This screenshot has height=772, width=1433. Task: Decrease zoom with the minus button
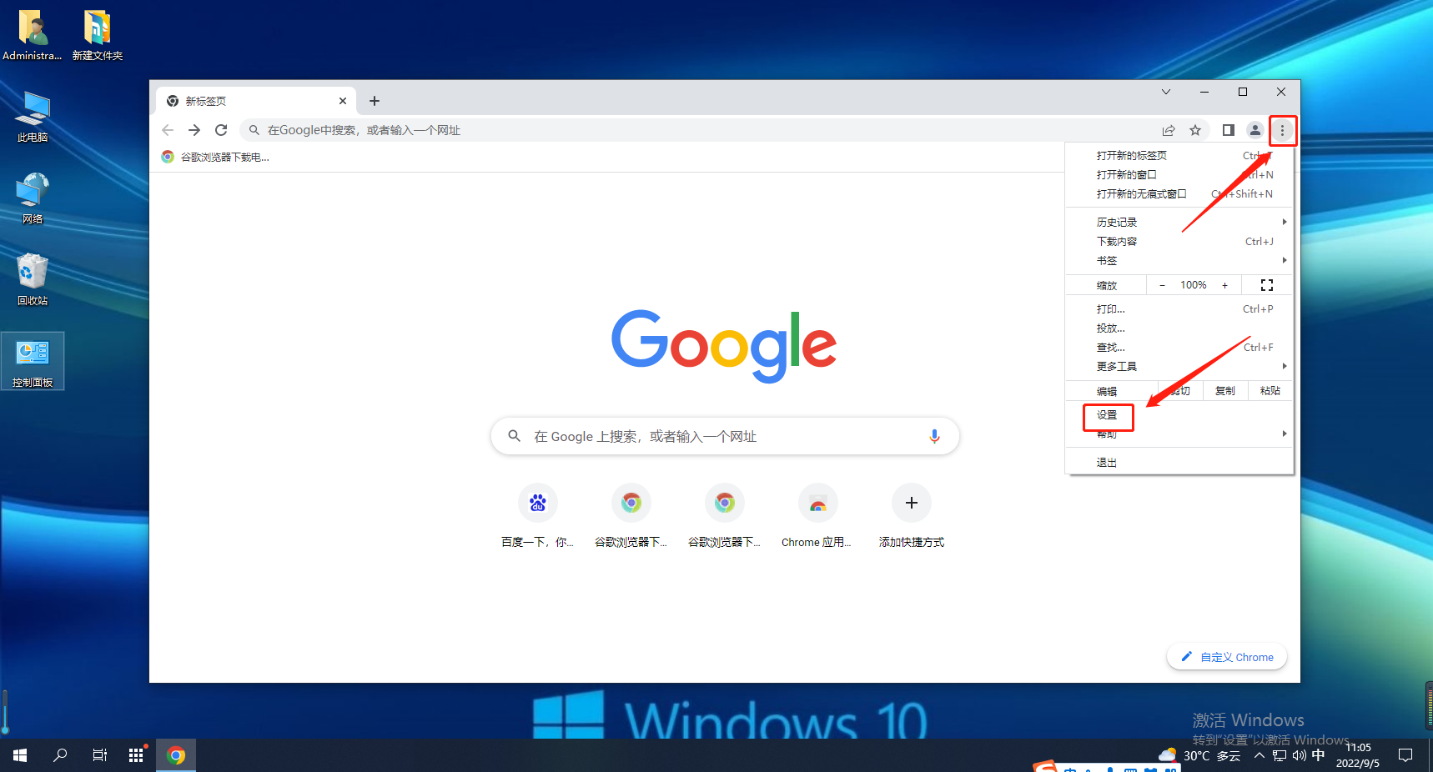point(1162,285)
